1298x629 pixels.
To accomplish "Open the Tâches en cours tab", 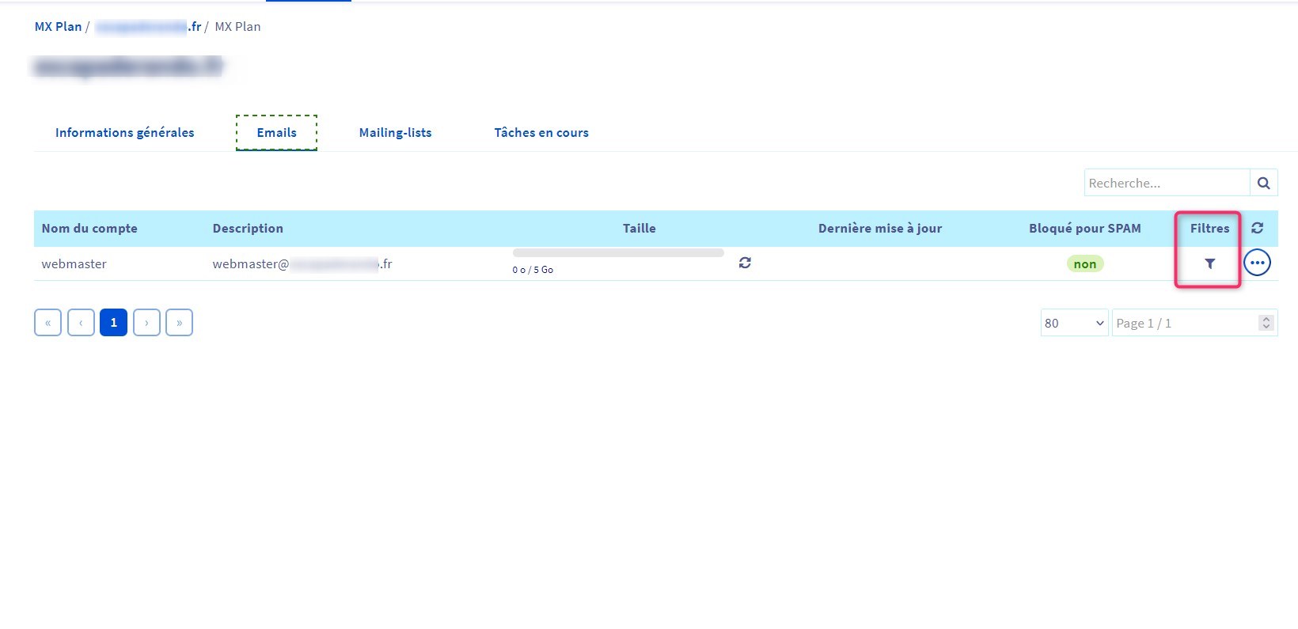I will 541,133.
